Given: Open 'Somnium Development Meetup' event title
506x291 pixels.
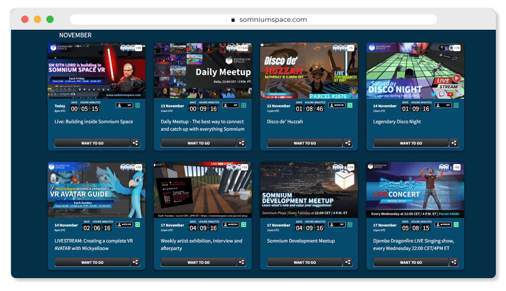Looking at the screenshot, I should [x=301, y=241].
